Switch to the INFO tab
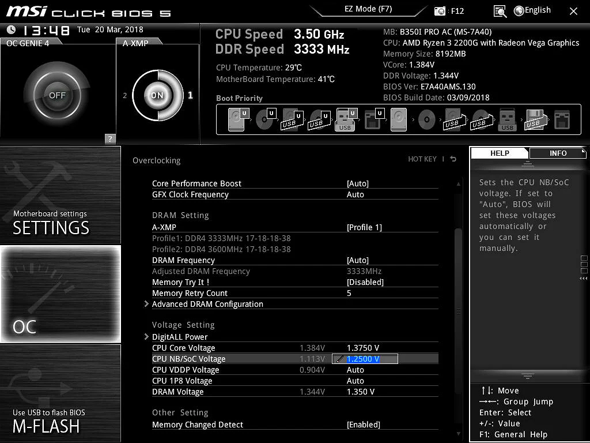This screenshot has width=590, height=443. coord(558,153)
